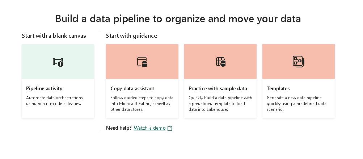Click the 'Need help?' label
Screen dimensions: 363x159
[x=119, y=128]
